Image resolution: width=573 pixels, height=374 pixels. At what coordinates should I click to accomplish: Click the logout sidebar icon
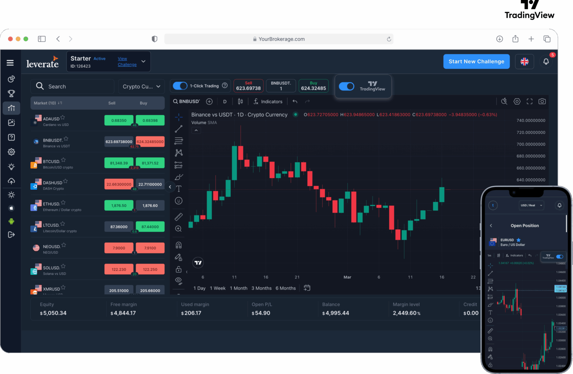11,235
